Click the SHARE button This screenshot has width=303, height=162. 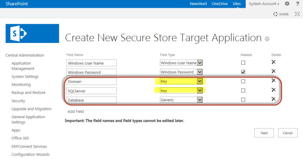click(281, 14)
